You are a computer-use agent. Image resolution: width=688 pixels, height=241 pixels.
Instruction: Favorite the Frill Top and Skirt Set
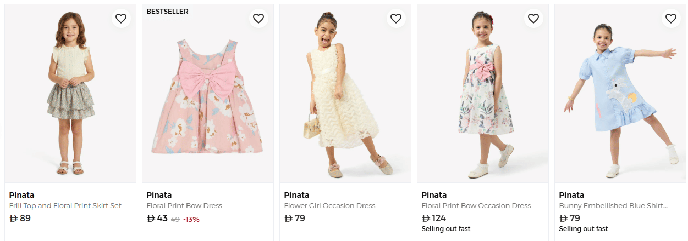coord(121,19)
